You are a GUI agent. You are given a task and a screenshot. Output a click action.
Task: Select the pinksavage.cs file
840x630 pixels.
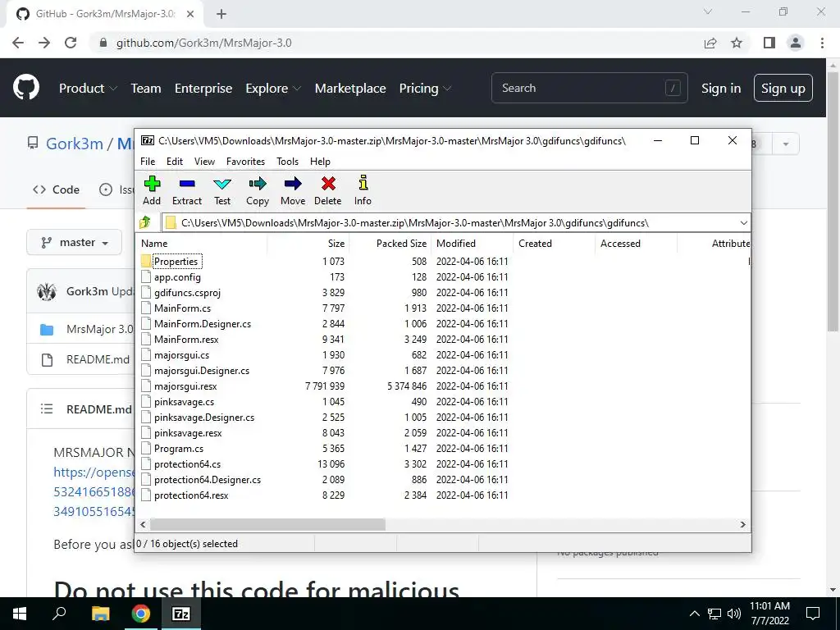point(184,402)
